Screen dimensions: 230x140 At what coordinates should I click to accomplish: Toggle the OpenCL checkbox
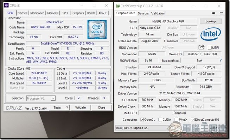[x=142, y=120]
